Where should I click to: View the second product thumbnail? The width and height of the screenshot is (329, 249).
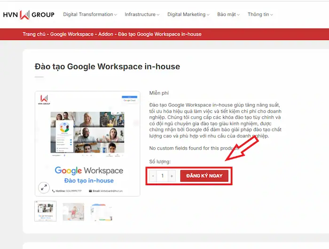click(73, 211)
